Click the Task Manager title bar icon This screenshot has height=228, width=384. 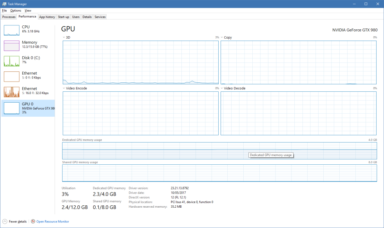pyautogui.click(x=4, y=4)
